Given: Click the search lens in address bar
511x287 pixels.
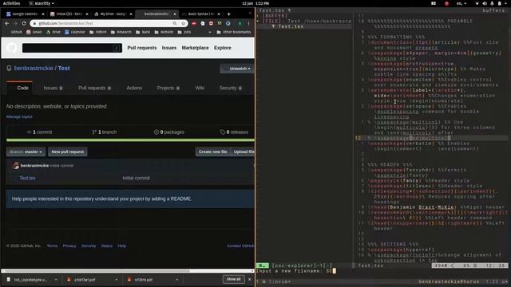Looking at the screenshot, I should pyautogui.click(x=175, y=23).
